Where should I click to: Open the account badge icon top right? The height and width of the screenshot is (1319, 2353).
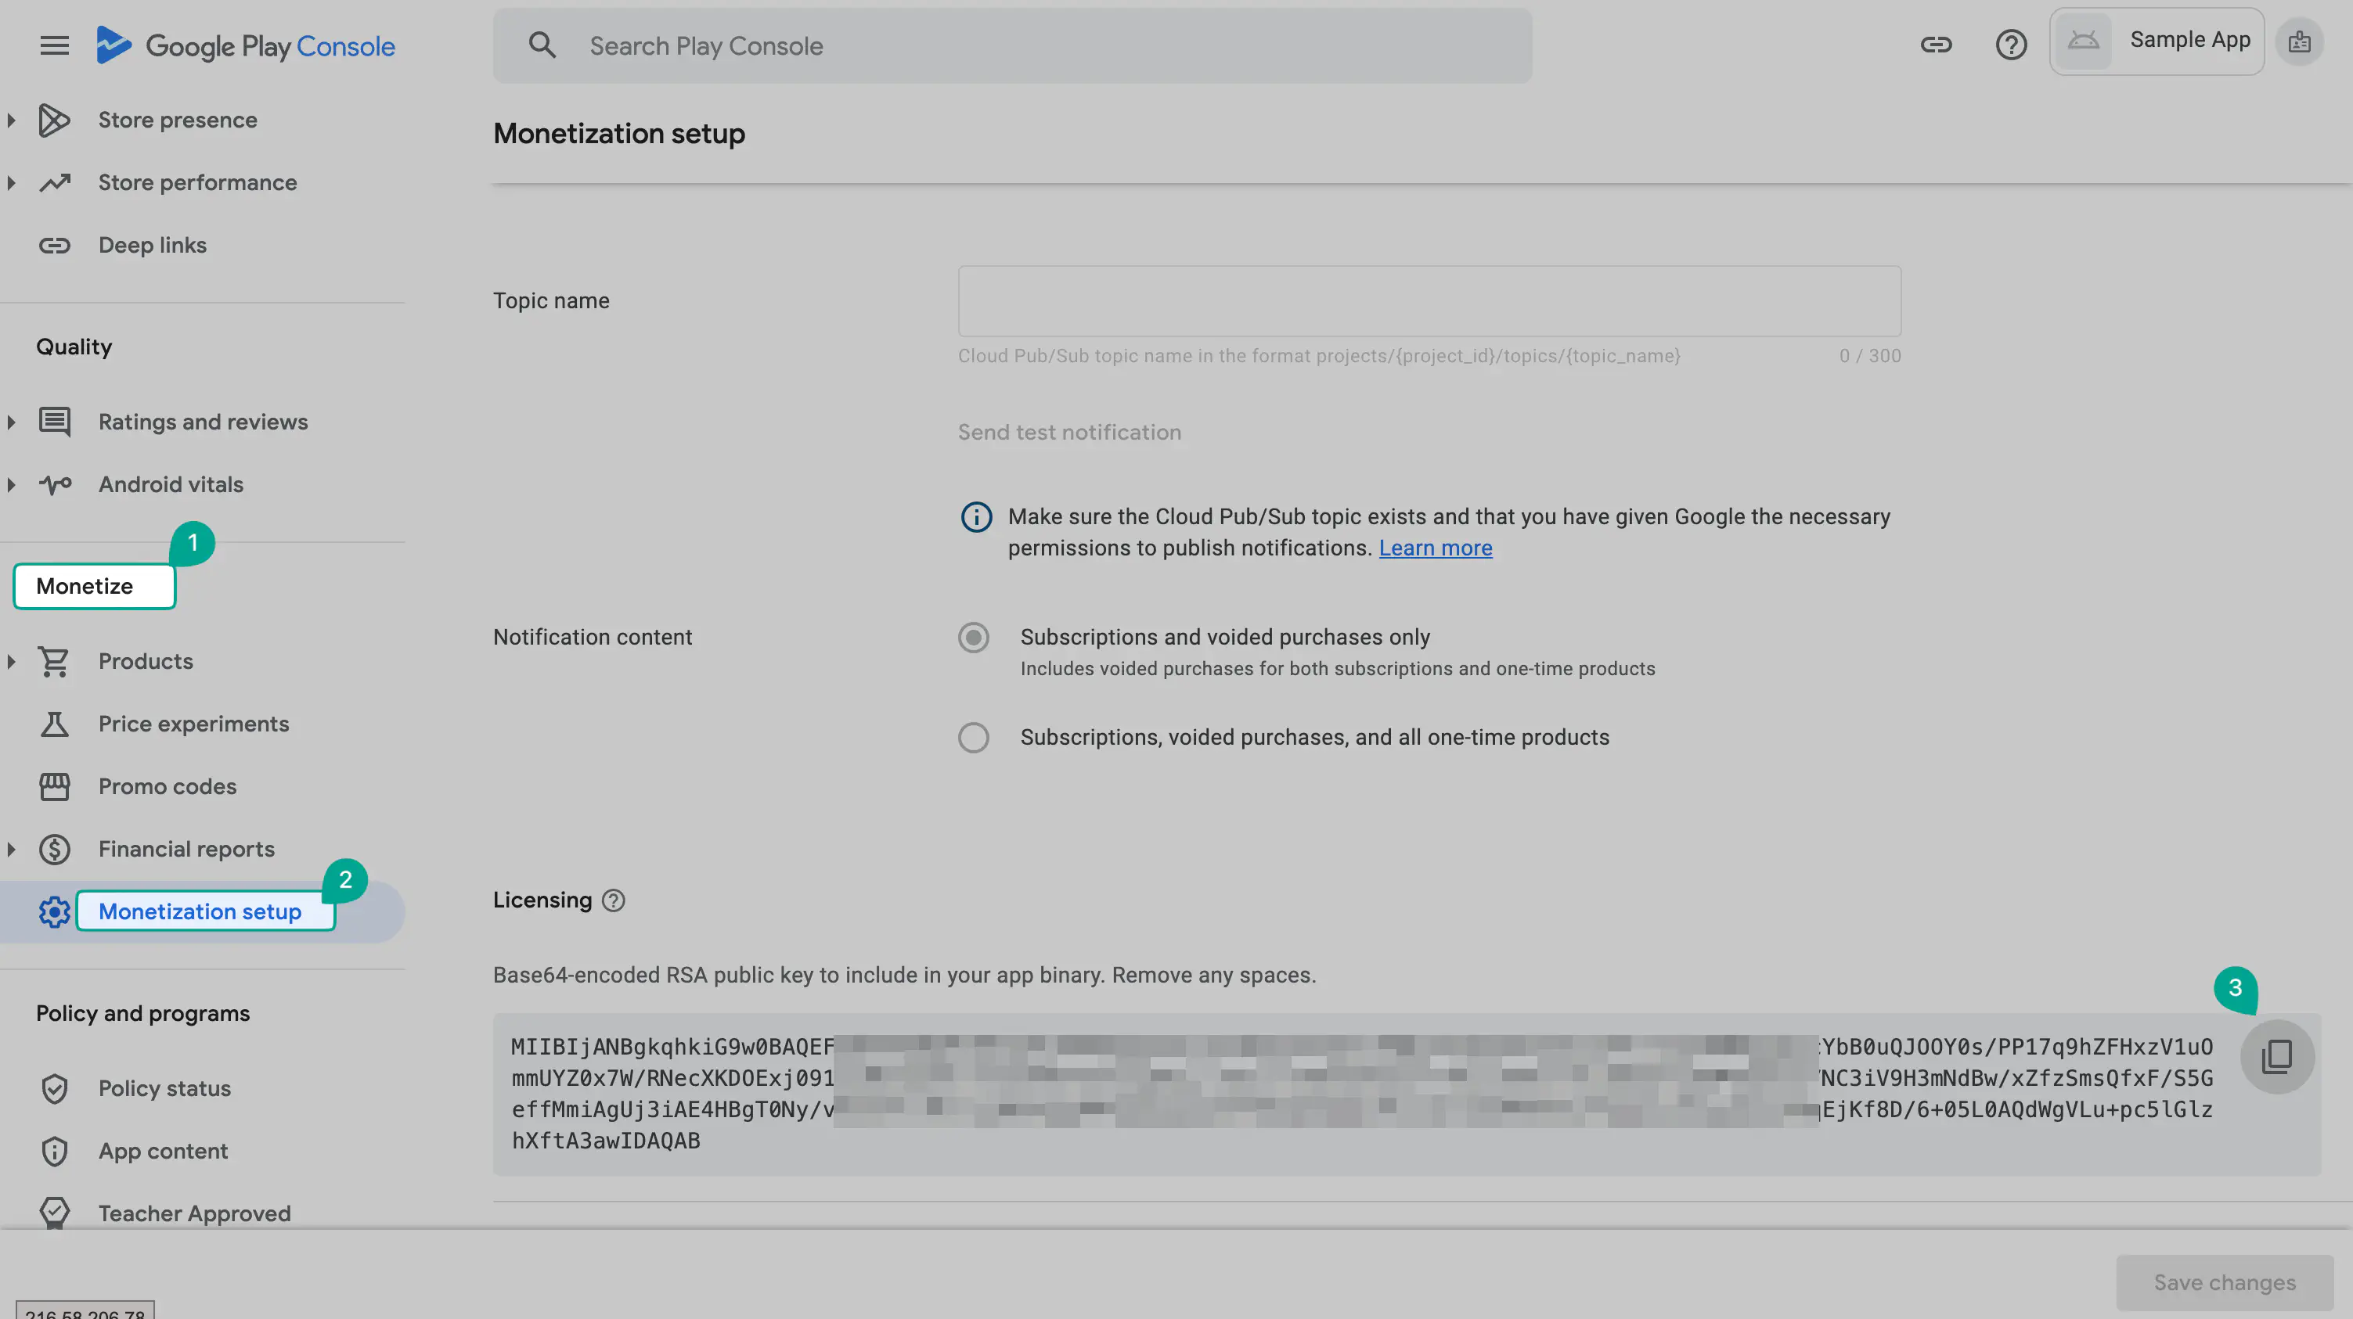(2299, 42)
